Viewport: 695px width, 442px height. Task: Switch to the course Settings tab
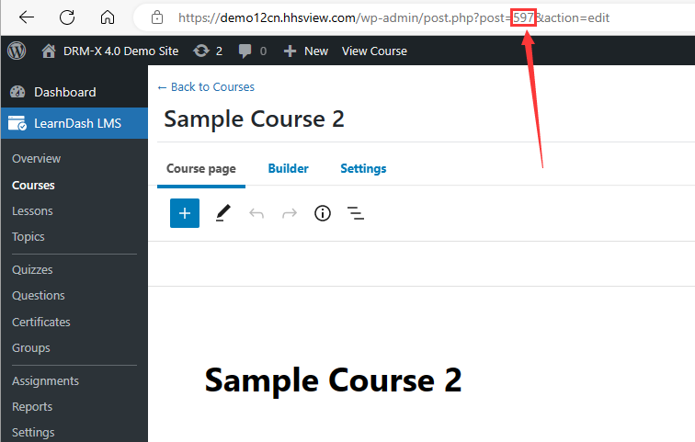click(x=363, y=168)
